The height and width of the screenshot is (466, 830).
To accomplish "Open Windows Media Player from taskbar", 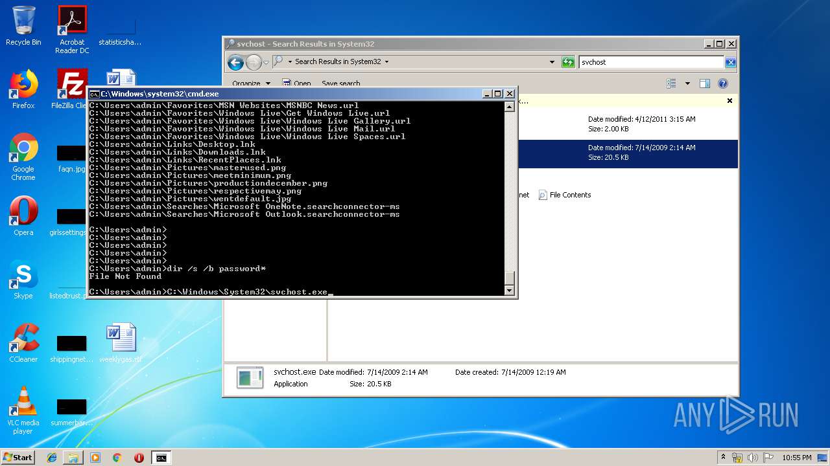I will coord(95,458).
